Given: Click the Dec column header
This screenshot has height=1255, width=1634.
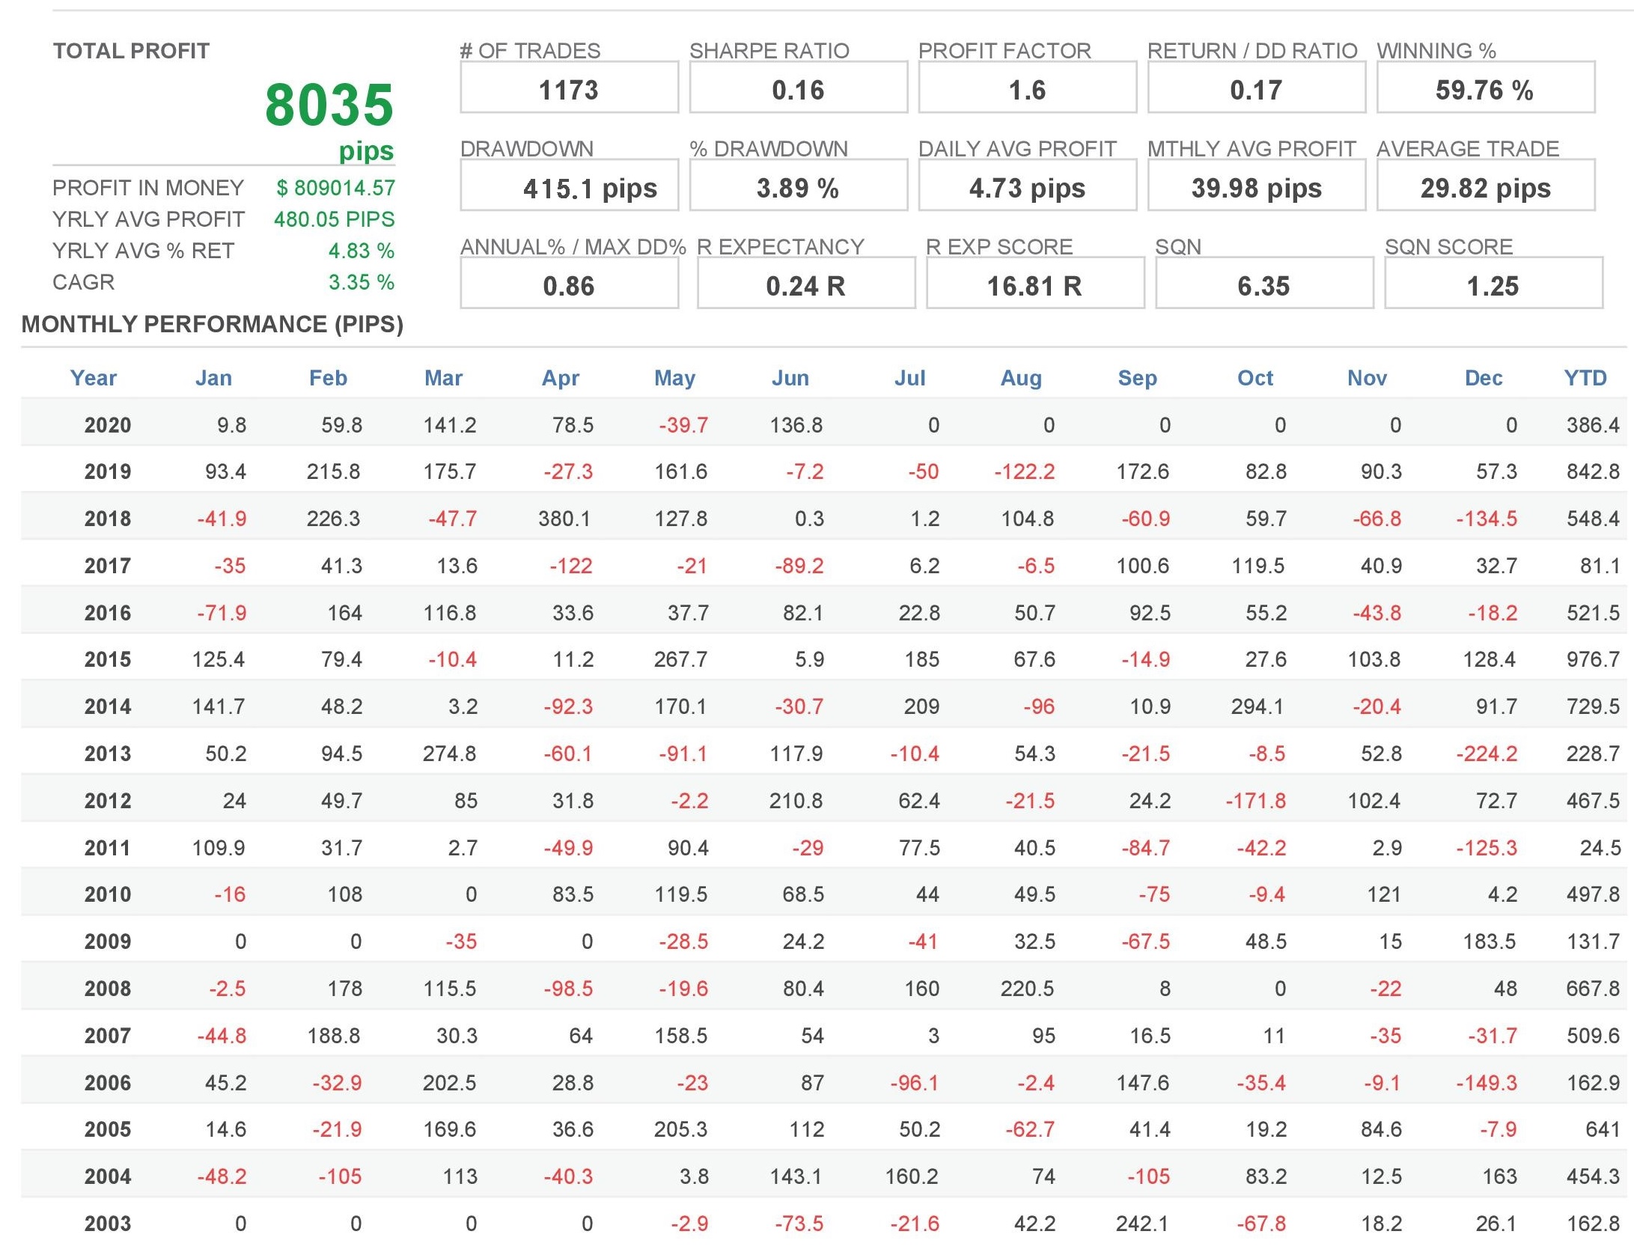Looking at the screenshot, I should 1483,378.
